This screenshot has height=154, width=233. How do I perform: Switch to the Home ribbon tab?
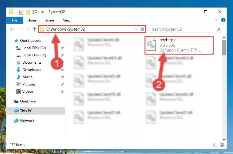[32, 20]
